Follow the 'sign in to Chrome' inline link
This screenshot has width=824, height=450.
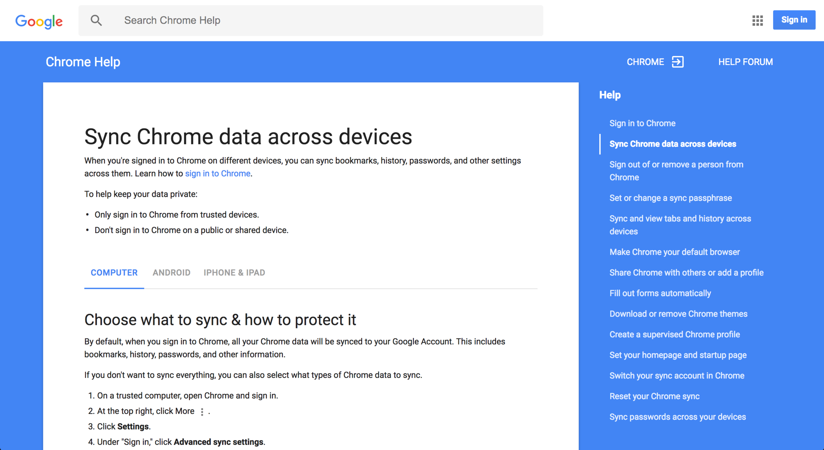[x=218, y=174]
